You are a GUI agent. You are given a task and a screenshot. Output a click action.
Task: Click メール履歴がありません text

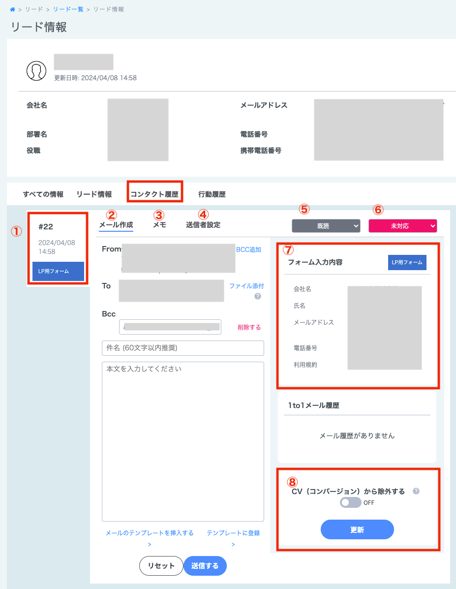(x=357, y=436)
